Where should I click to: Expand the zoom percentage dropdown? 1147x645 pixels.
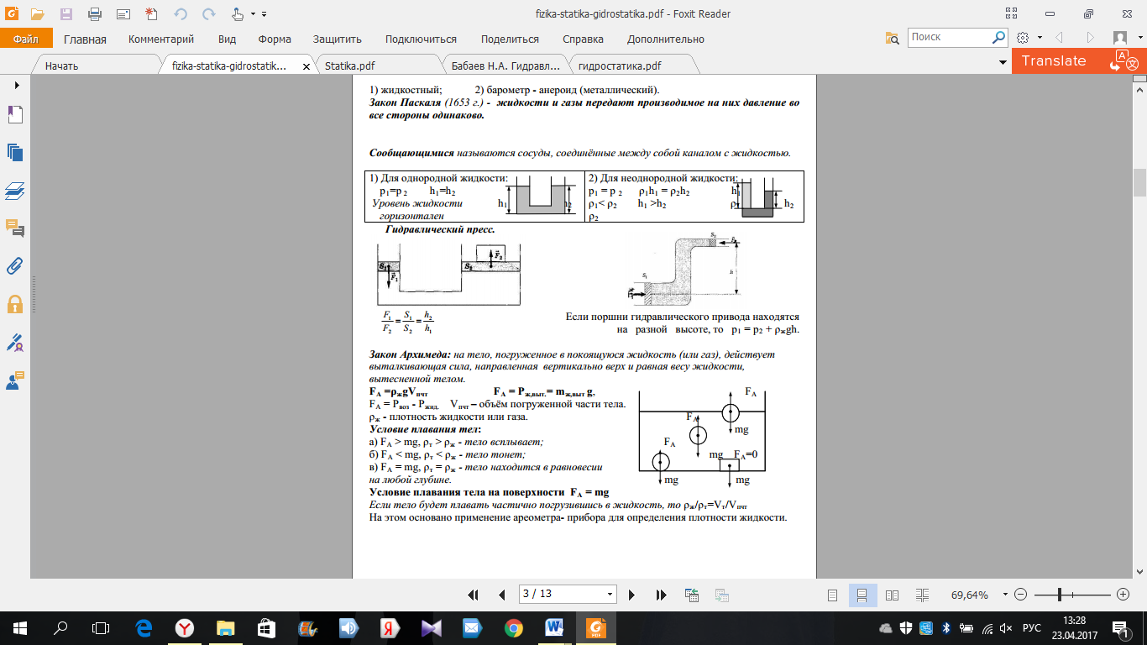[x=1004, y=595]
